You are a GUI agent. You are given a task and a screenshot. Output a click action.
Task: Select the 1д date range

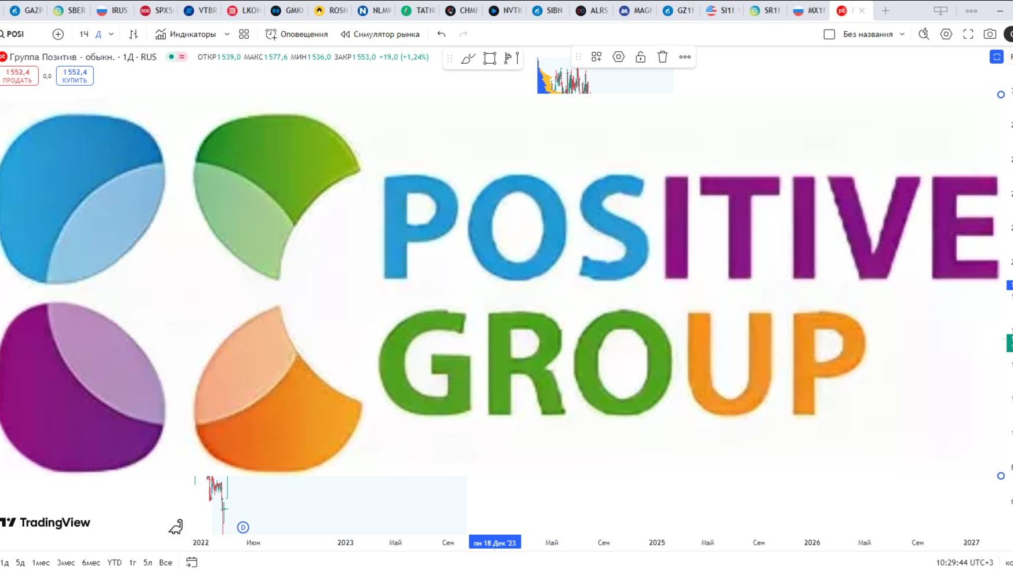(5, 563)
